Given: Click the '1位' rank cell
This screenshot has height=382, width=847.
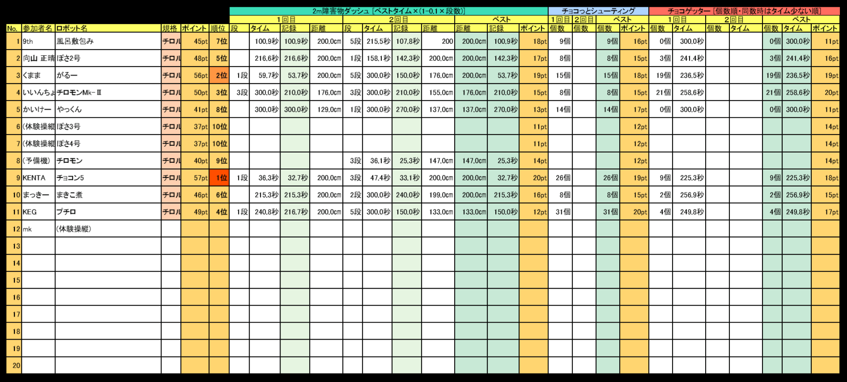Looking at the screenshot, I should point(219,178).
